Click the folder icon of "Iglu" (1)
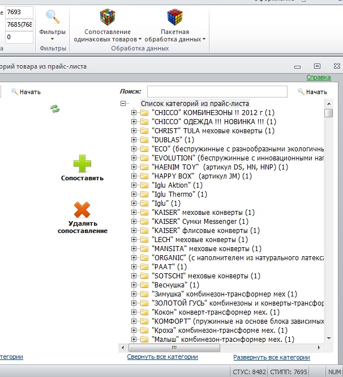 click(x=144, y=203)
